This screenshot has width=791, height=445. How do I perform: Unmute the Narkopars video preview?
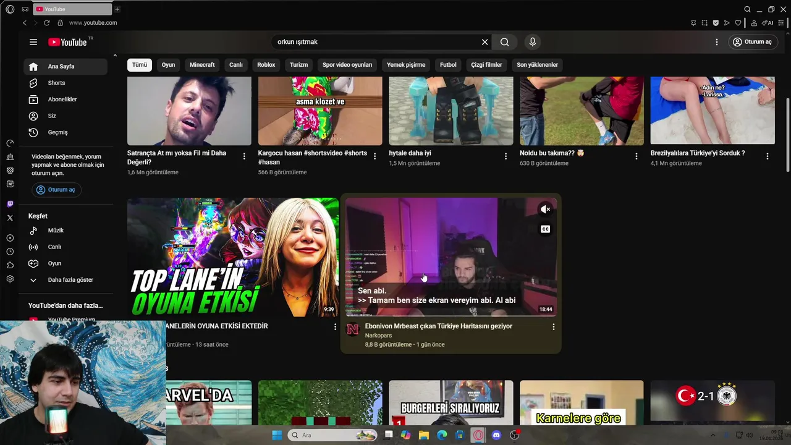(545, 210)
